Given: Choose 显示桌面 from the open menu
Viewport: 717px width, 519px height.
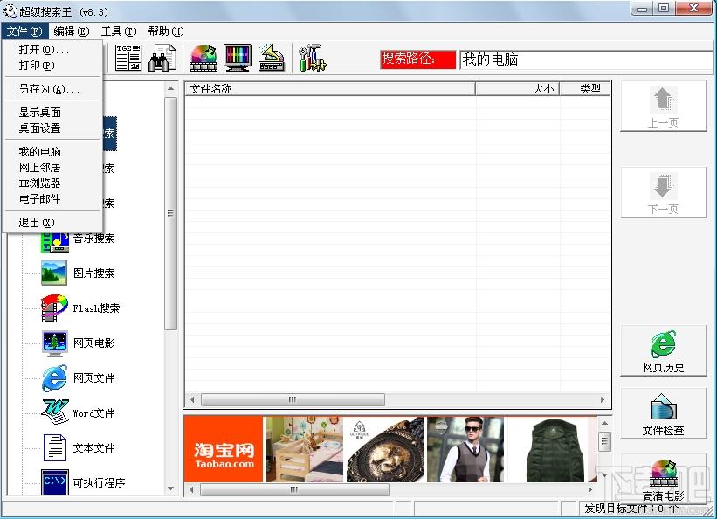Looking at the screenshot, I should point(40,113).
